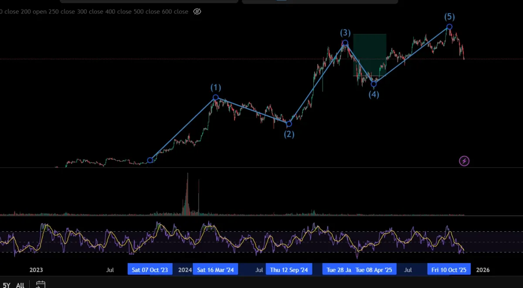Select wave (4) anchor circle
This screenshot has width=523, height=288.
tap(374, 84)
